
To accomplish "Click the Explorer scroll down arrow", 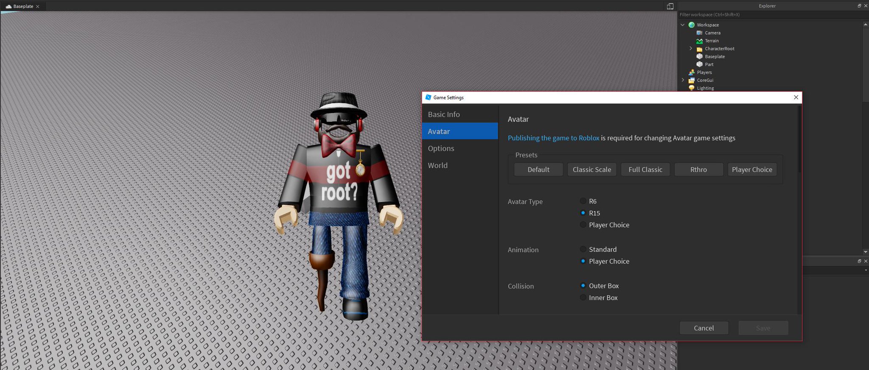I will click(866, 252).
